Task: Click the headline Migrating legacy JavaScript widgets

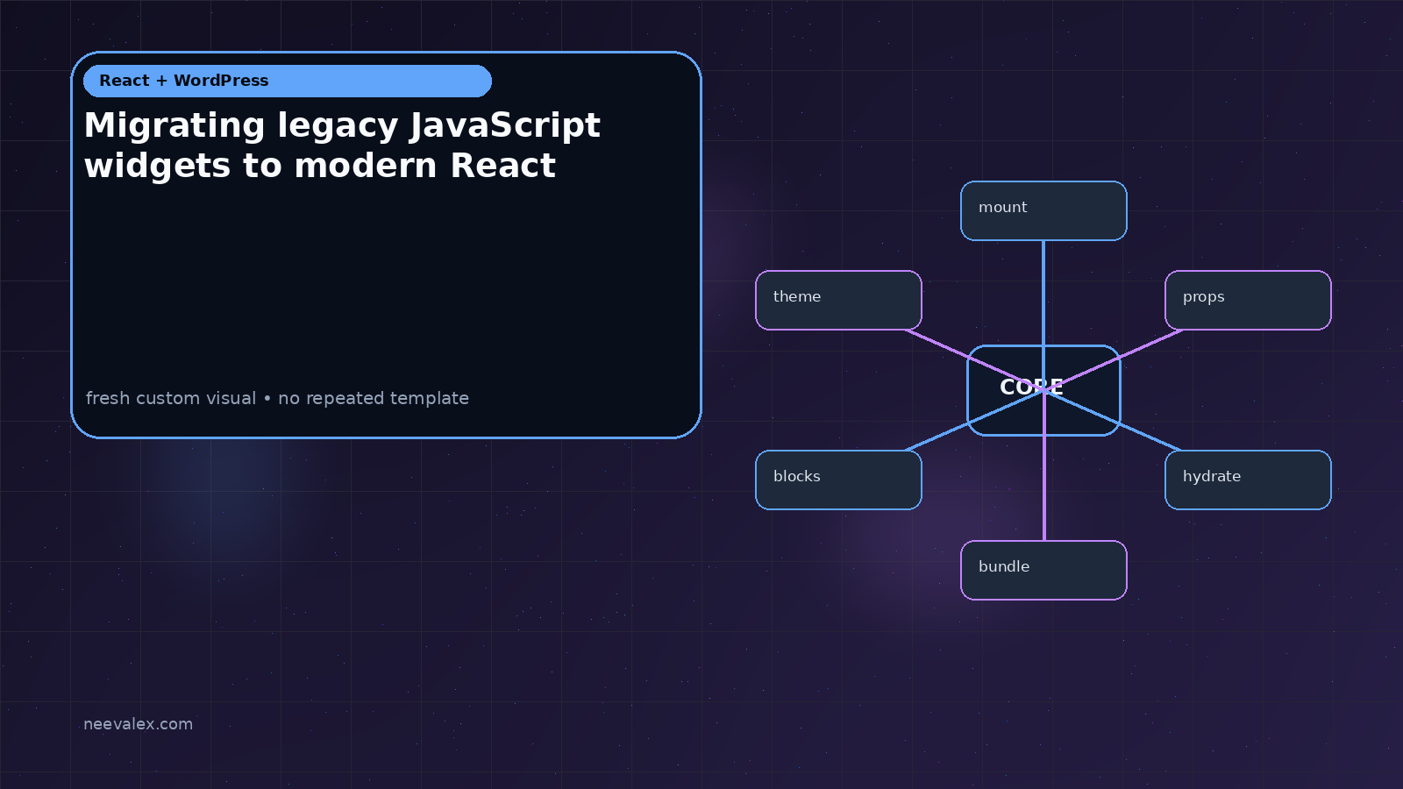Action: click(x=342, y=146)
